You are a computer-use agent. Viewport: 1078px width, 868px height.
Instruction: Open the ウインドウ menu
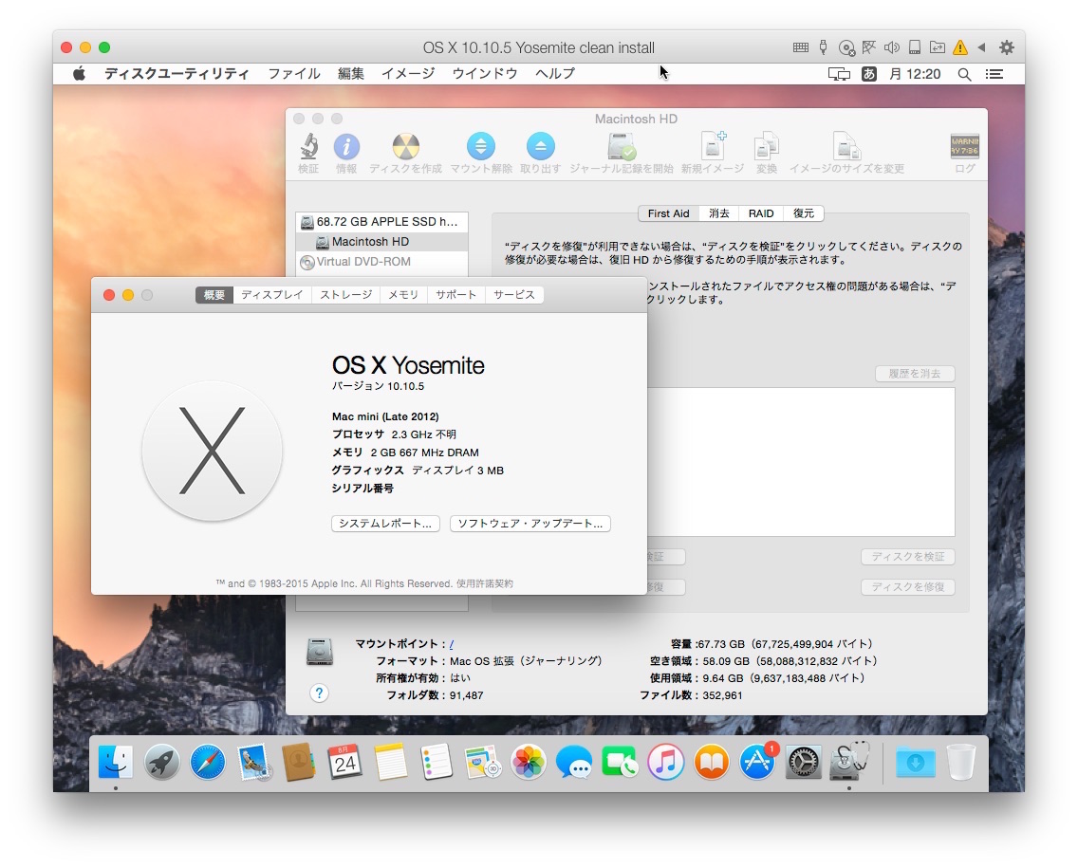(485, 74)
